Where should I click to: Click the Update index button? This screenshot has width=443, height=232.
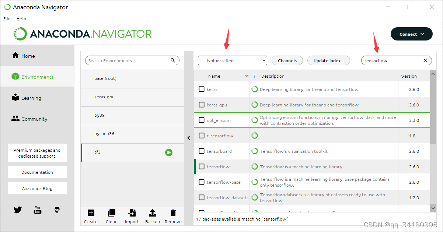click(x=329, y=60)
